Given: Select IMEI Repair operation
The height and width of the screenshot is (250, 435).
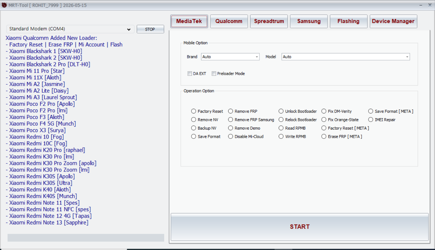Looking at the screenshot, I should 371,119.
